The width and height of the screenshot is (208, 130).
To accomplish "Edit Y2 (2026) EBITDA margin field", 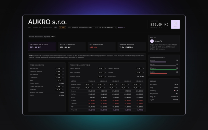I will pos(100,88).
